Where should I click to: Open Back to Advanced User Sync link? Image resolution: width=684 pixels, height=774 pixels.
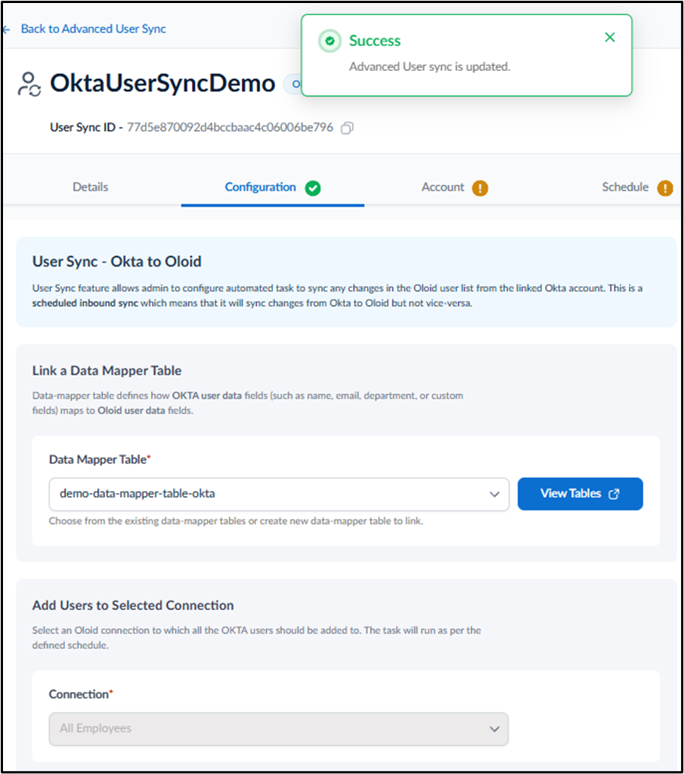[x=94, y=29]
